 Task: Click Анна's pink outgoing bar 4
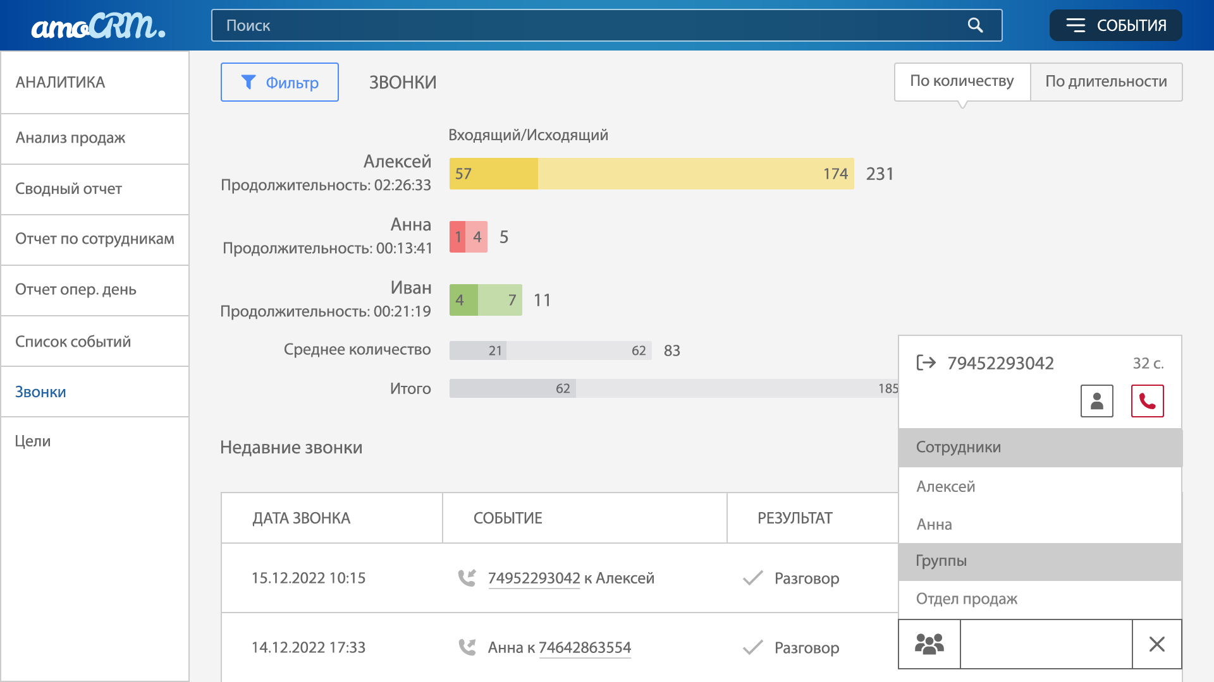(477, 237)
